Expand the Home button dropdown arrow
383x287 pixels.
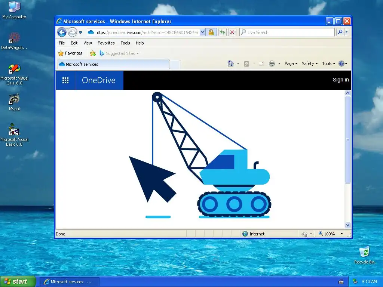pyautogui.click(x=238, y=64)
